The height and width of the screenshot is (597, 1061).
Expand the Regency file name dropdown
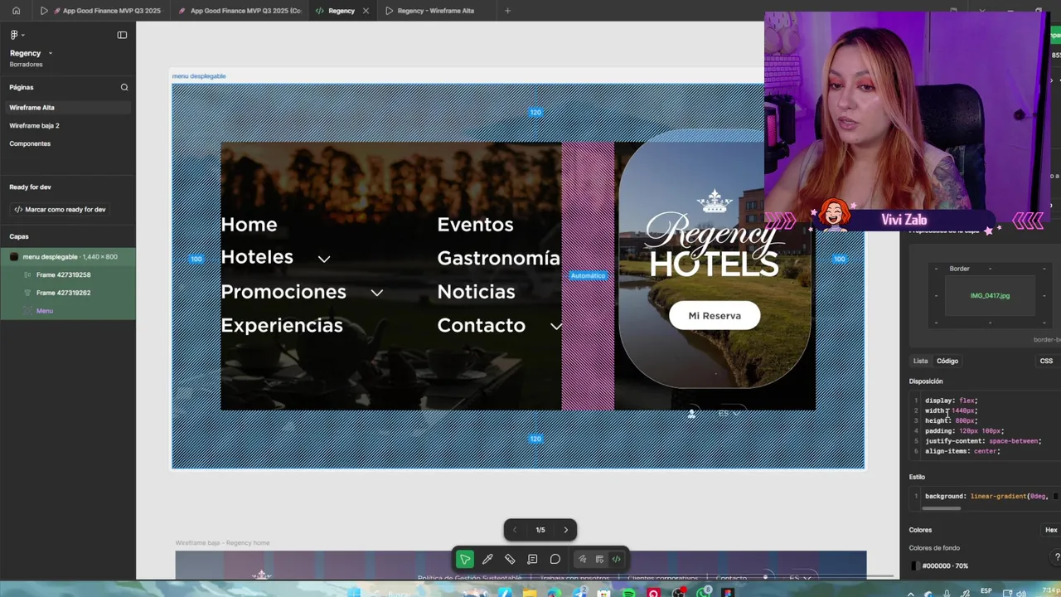coord(51,53)
